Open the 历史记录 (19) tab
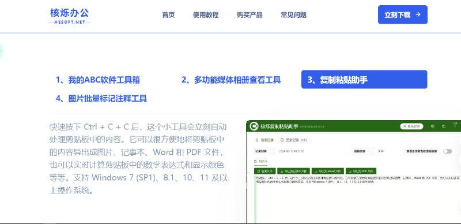This screenshot has width=461, height=224. pyautogui.click(x=294, y=140)
